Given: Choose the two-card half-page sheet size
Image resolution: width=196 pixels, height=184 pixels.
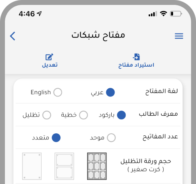Looking at the screenshot, I should 64,166.
